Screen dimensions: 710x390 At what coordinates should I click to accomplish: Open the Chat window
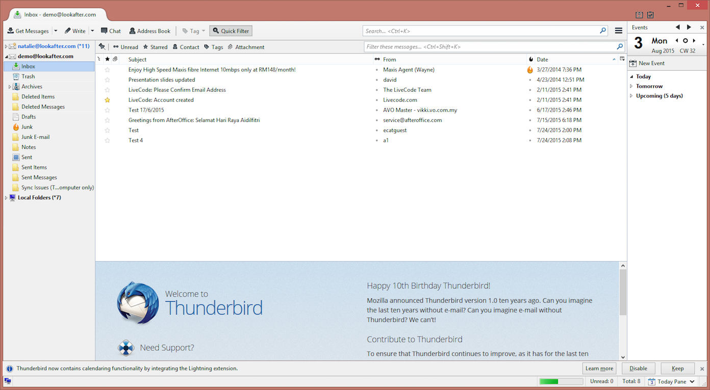pos(111,31)
